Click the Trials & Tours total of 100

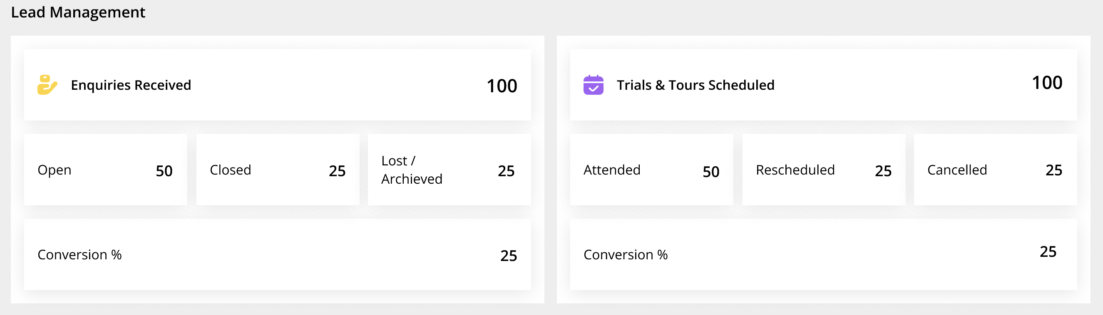1046,82
